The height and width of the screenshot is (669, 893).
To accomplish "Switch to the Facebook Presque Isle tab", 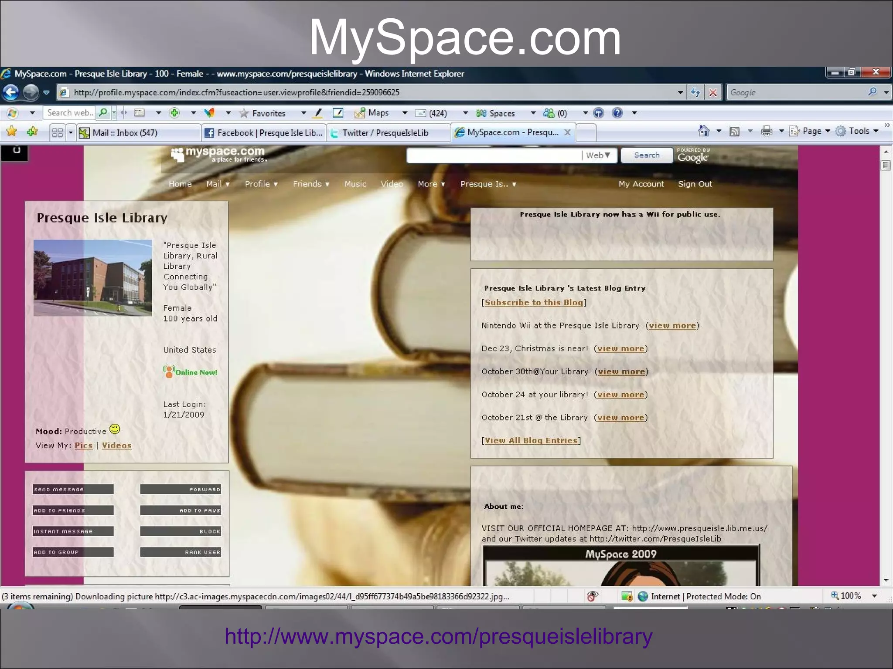I will point(264,133).
